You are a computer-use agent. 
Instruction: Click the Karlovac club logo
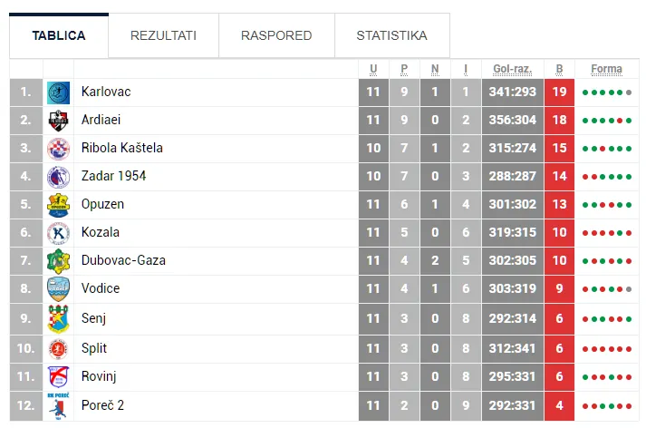coord(58,92)
